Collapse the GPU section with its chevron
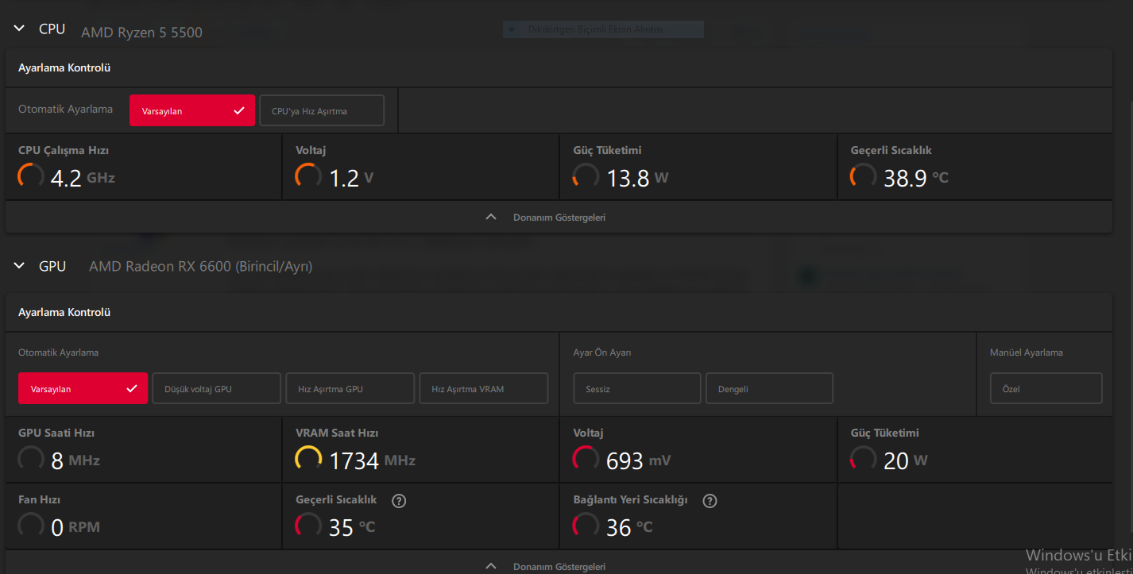This screenshot has height=574, width=1133. pos(20,266)
